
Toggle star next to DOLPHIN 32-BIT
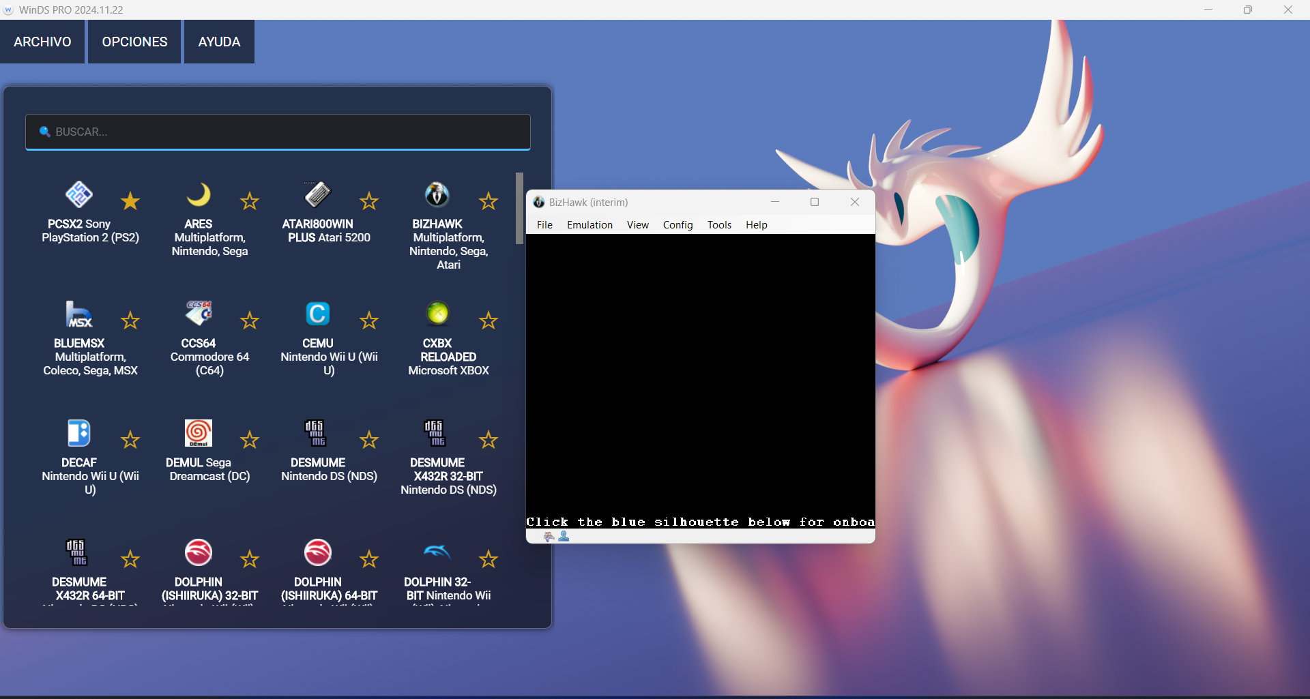(489, 559)
